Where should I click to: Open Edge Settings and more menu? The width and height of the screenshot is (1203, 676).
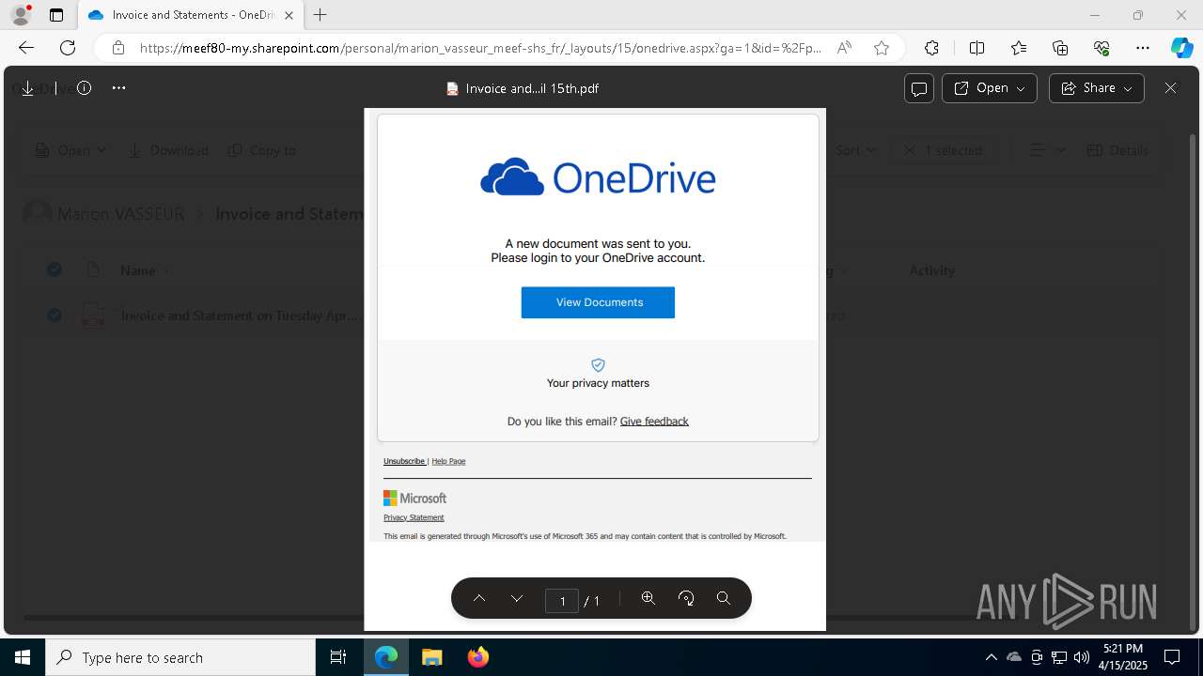[x=1143, y=48]
